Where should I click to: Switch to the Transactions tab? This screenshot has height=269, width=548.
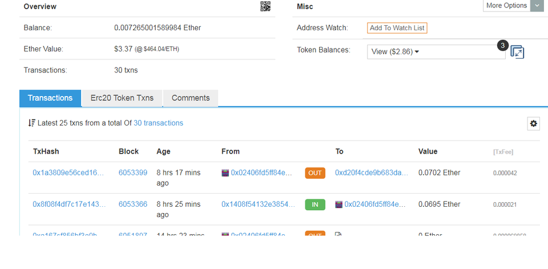pyautogui.click(x=50, y=98)
